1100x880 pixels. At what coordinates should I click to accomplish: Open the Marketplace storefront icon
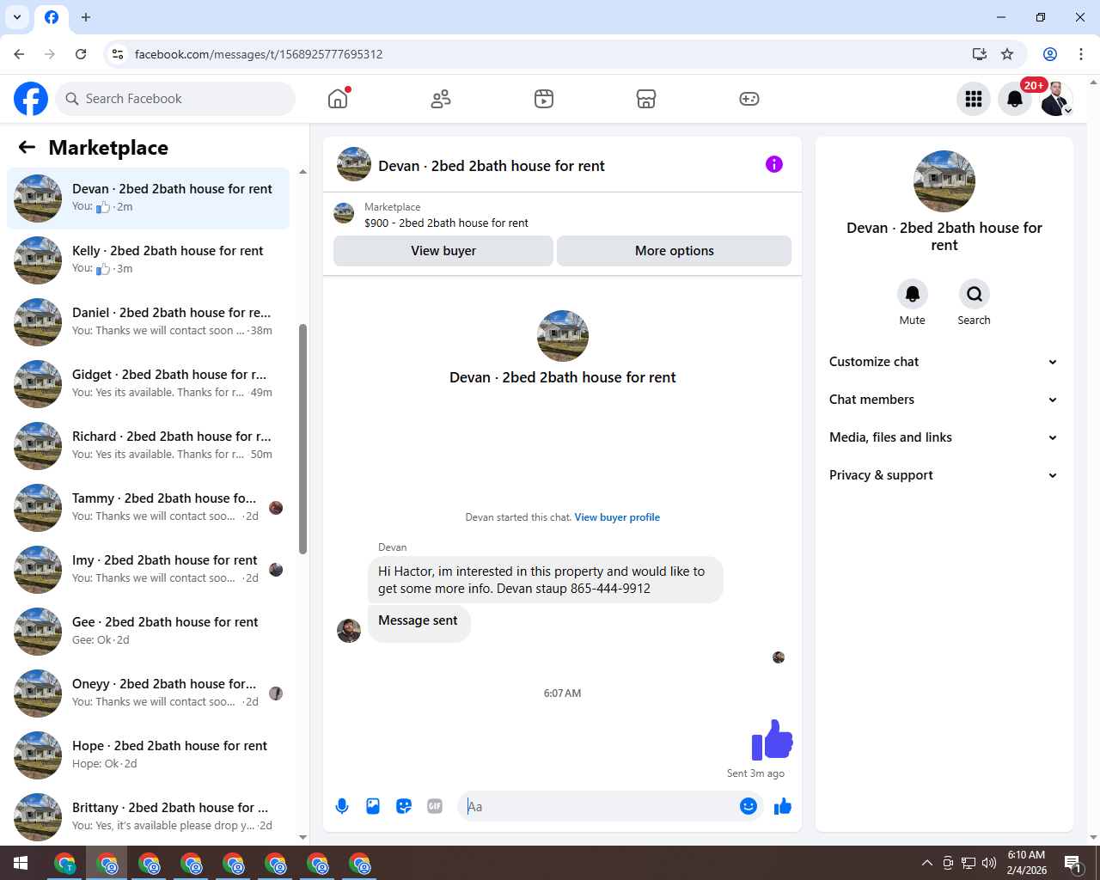point(646,99)
